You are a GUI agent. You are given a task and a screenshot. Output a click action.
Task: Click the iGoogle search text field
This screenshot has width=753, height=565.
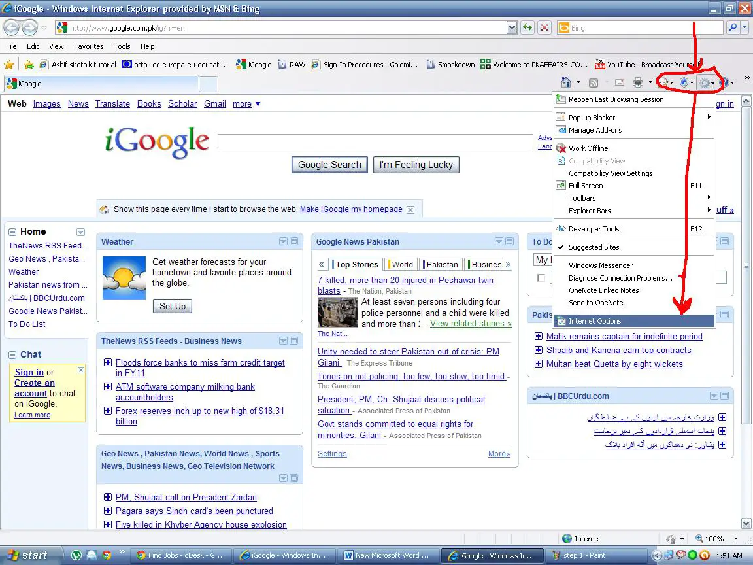coord(375,142)
